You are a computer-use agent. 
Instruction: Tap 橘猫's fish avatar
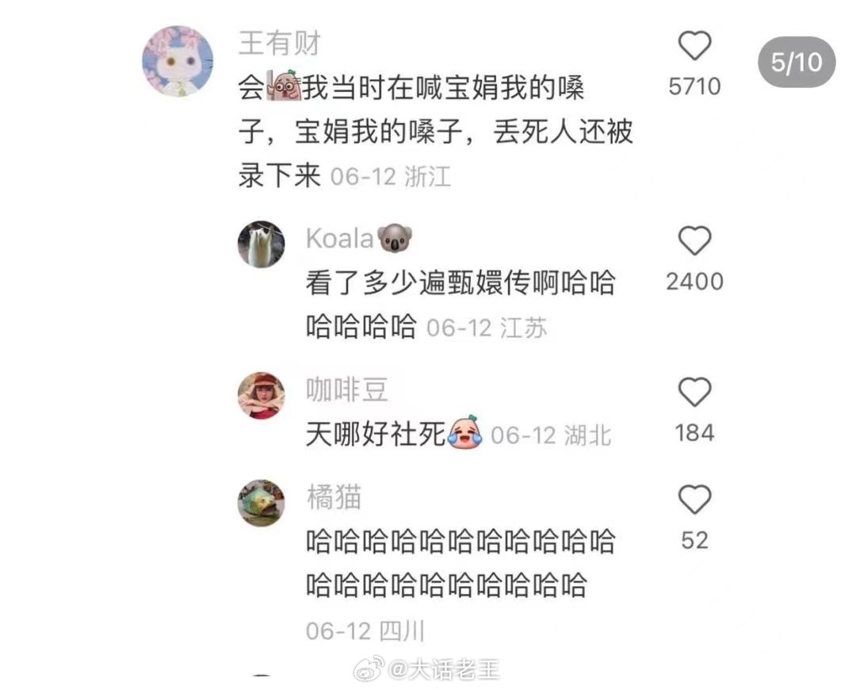click(261, 503)
